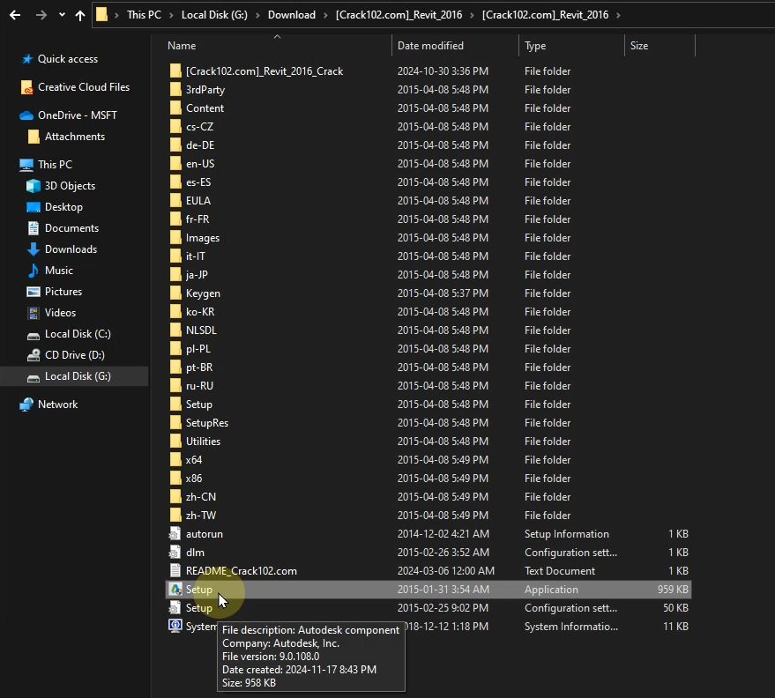This screenshot has height=698, width=775.
Task: Expand the chevron after This PC breadcrumb
Action: click(170, 15)
